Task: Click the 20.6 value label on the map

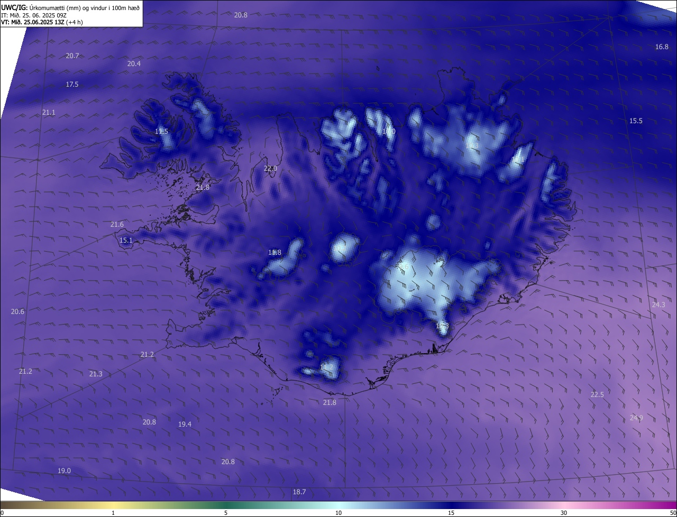Action: tap(17, 312)
